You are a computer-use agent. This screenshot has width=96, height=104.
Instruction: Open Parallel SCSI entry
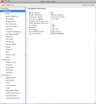(11, 44)
